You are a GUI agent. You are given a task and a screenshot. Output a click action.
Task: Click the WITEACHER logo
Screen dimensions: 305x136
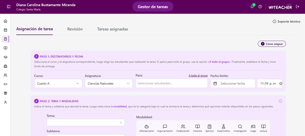point(280,7)
